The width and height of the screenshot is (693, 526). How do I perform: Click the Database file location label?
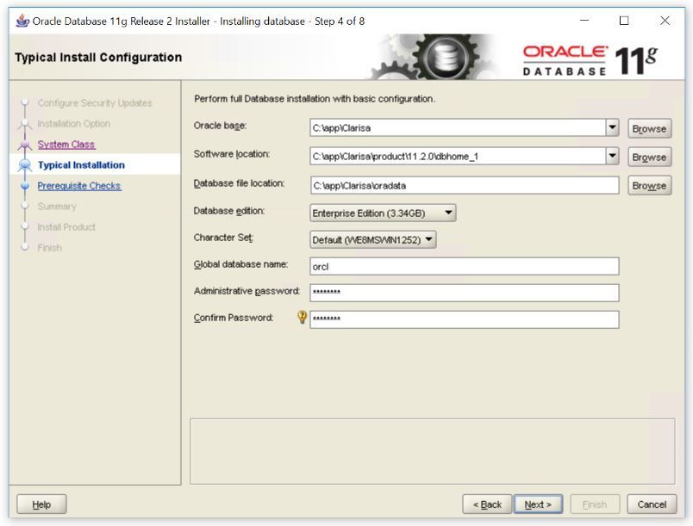pos(239,183)
